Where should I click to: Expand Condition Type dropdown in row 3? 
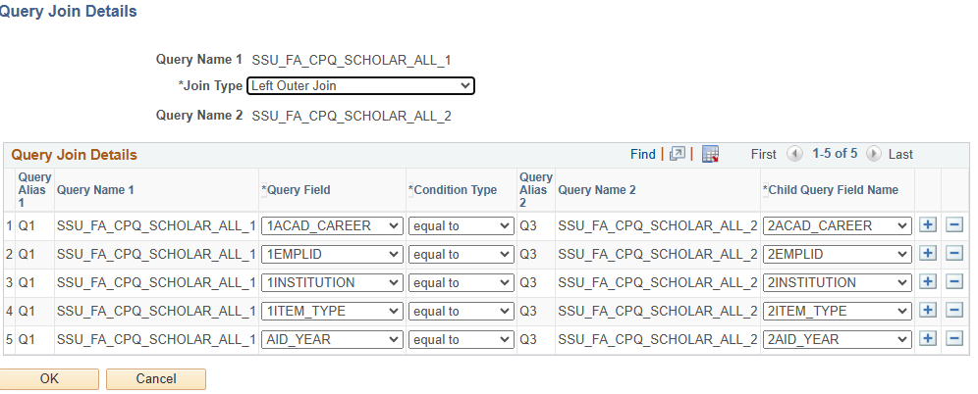461,282
